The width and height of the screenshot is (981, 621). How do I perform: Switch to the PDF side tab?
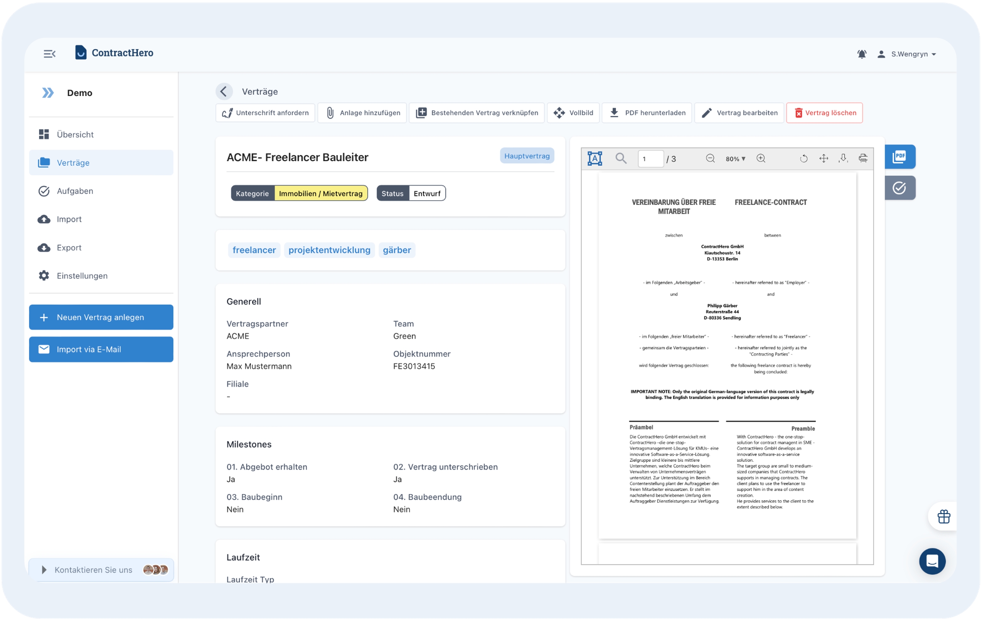point(899,157)
